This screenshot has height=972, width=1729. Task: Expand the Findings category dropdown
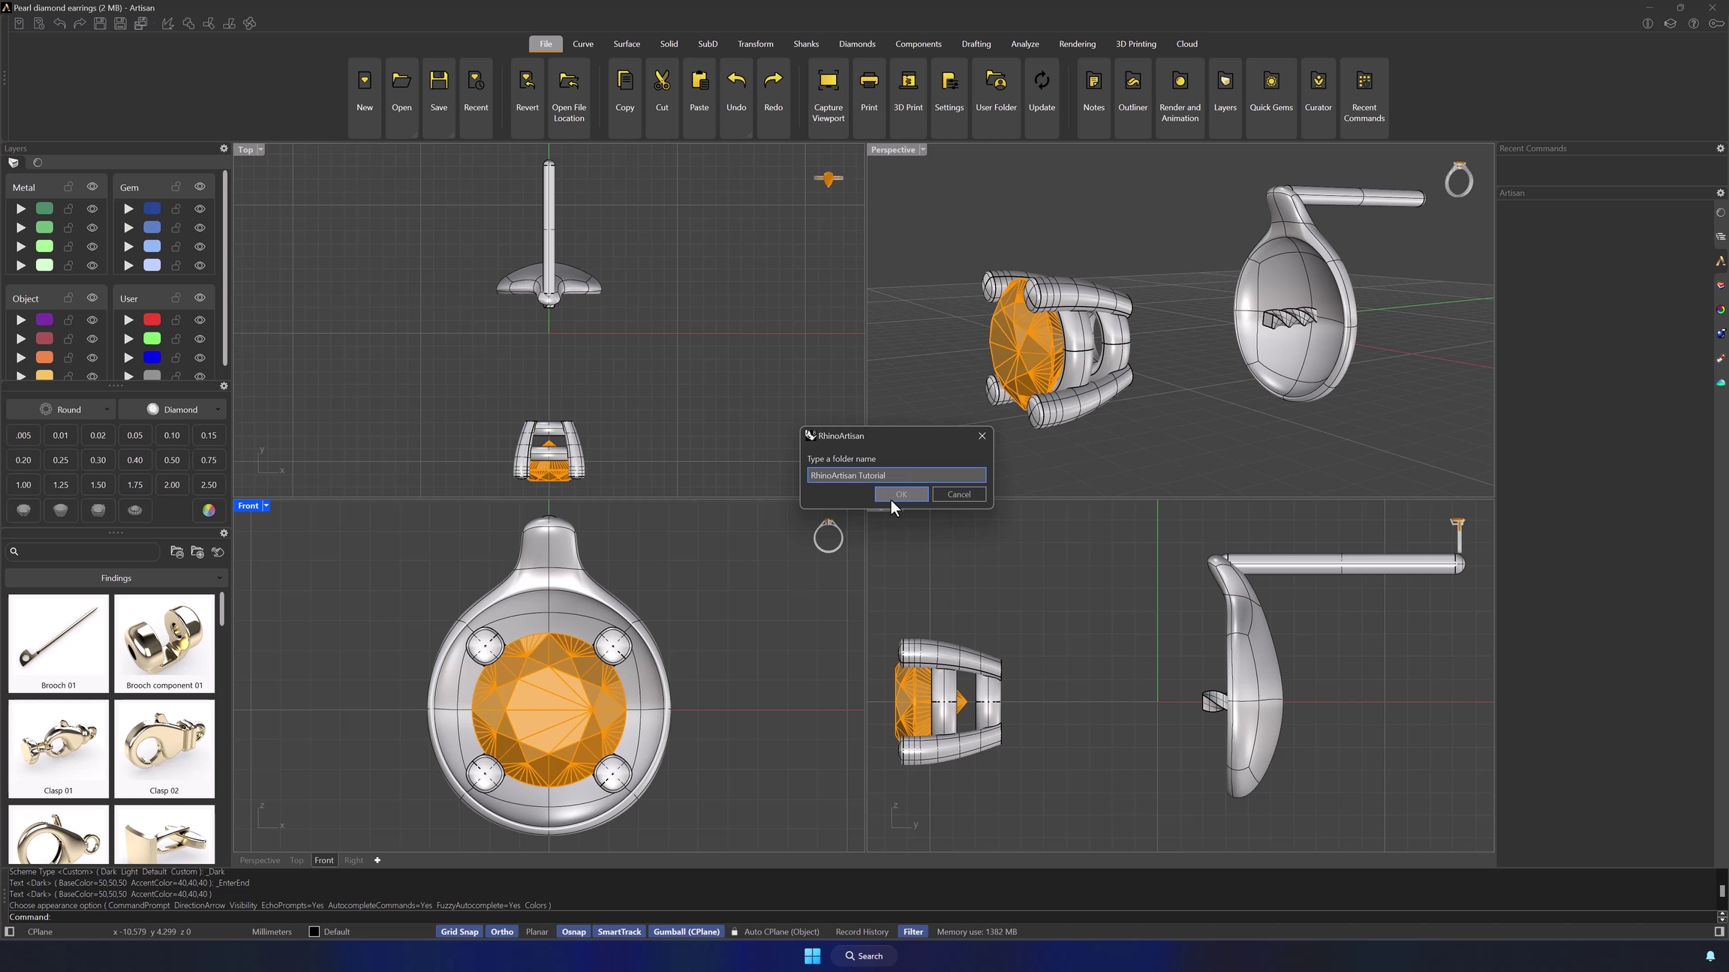(116, 578)
